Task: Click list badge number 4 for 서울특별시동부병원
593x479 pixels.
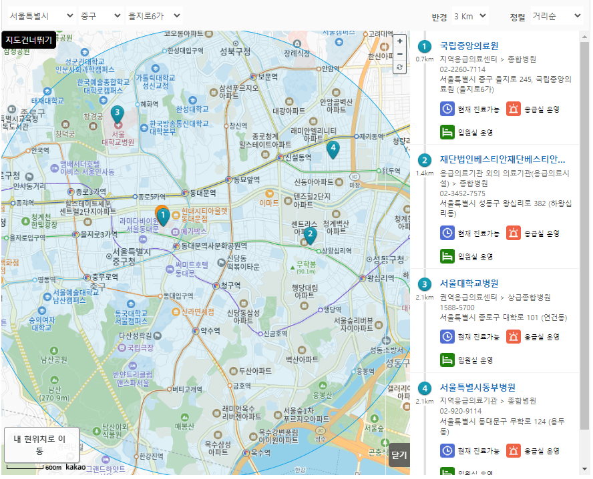Action: pos(424,388)
